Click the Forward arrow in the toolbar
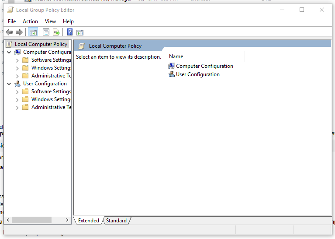Screen dimensions: 335x239 (x=19, y=32)
